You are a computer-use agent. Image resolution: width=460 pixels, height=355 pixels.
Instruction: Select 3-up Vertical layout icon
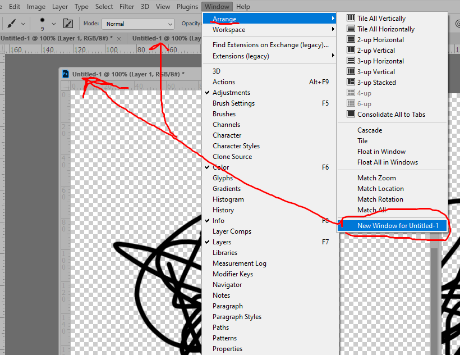click(x=351, y=71)
